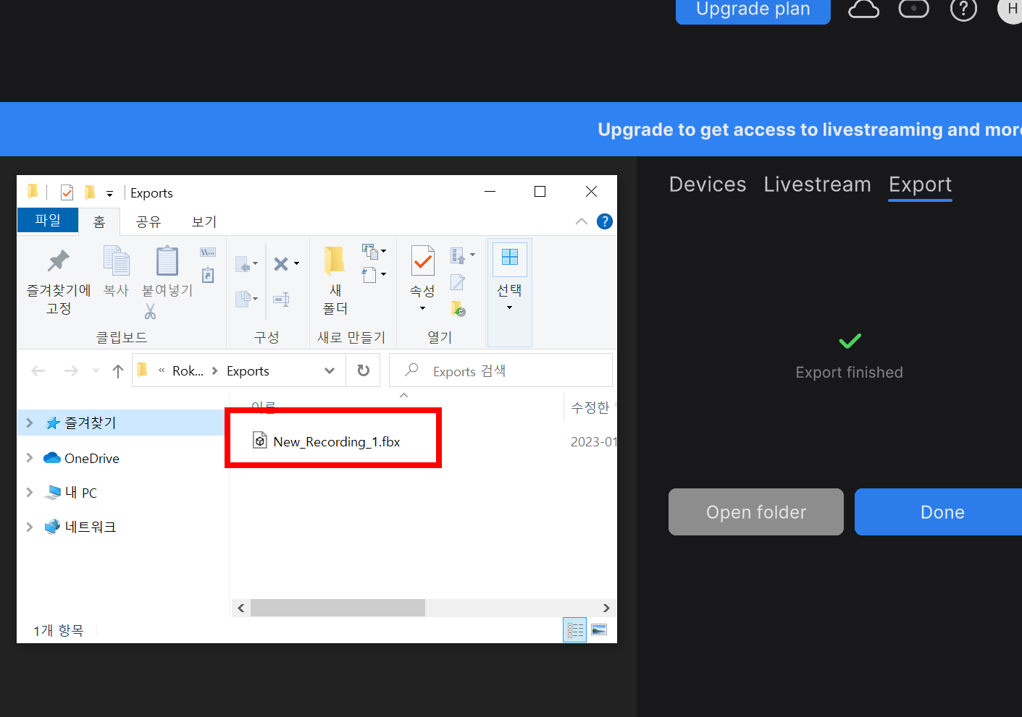Select the Export tab
The image size is (1022, 717).
click(x=920, y=185)
